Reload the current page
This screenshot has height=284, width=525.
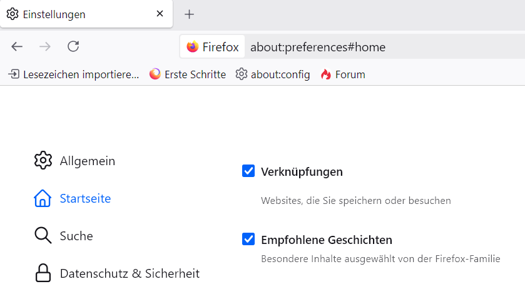(73, 46)
